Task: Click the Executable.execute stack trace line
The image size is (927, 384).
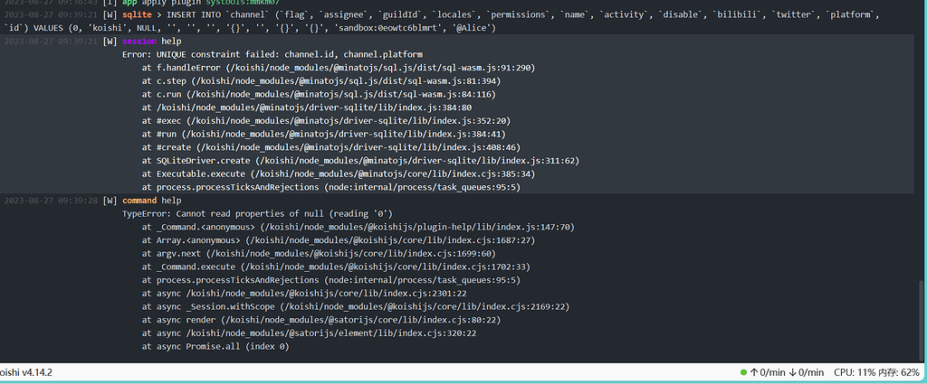Action: [x=339, y=174]
